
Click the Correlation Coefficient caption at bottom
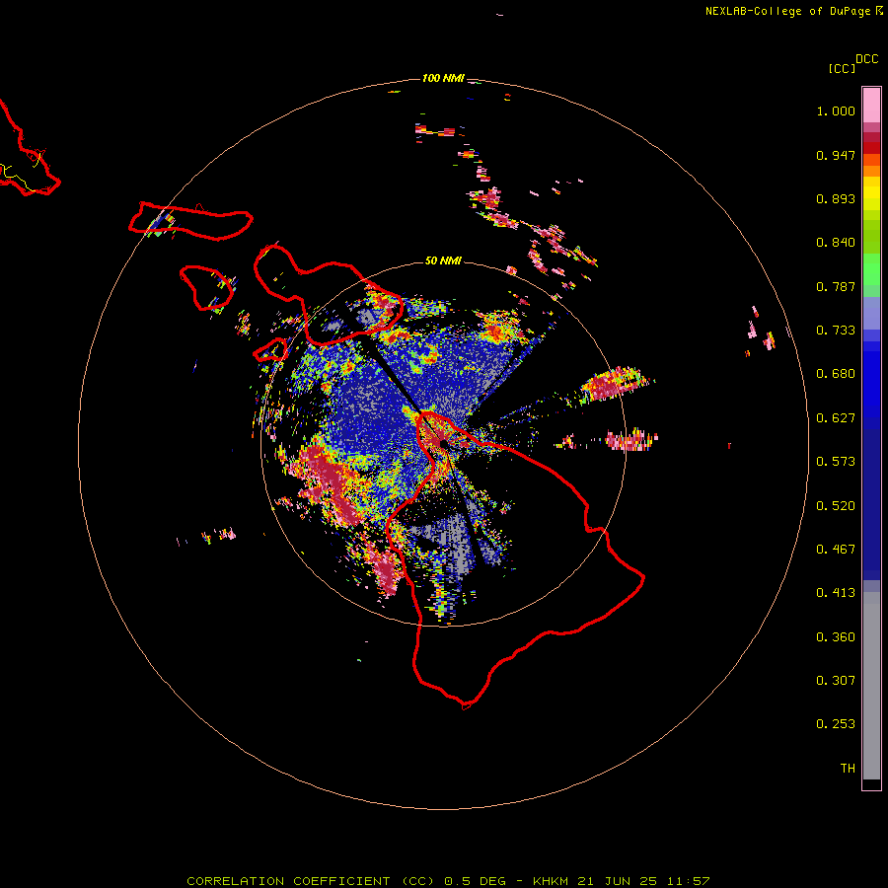(x=447, y=881)
